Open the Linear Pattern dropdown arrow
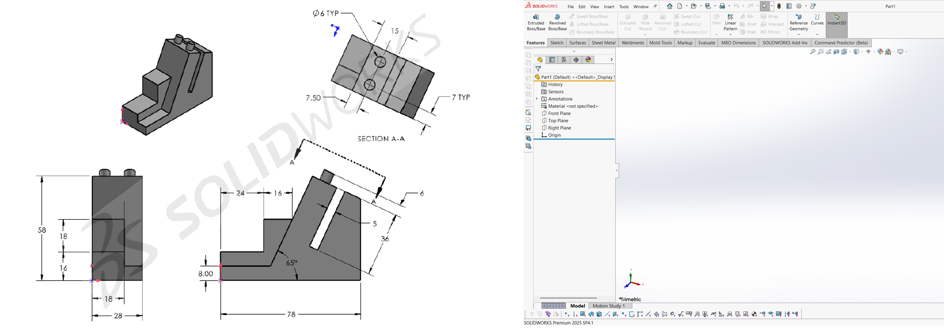Screen dimensions: 944x328 point(730,35)
